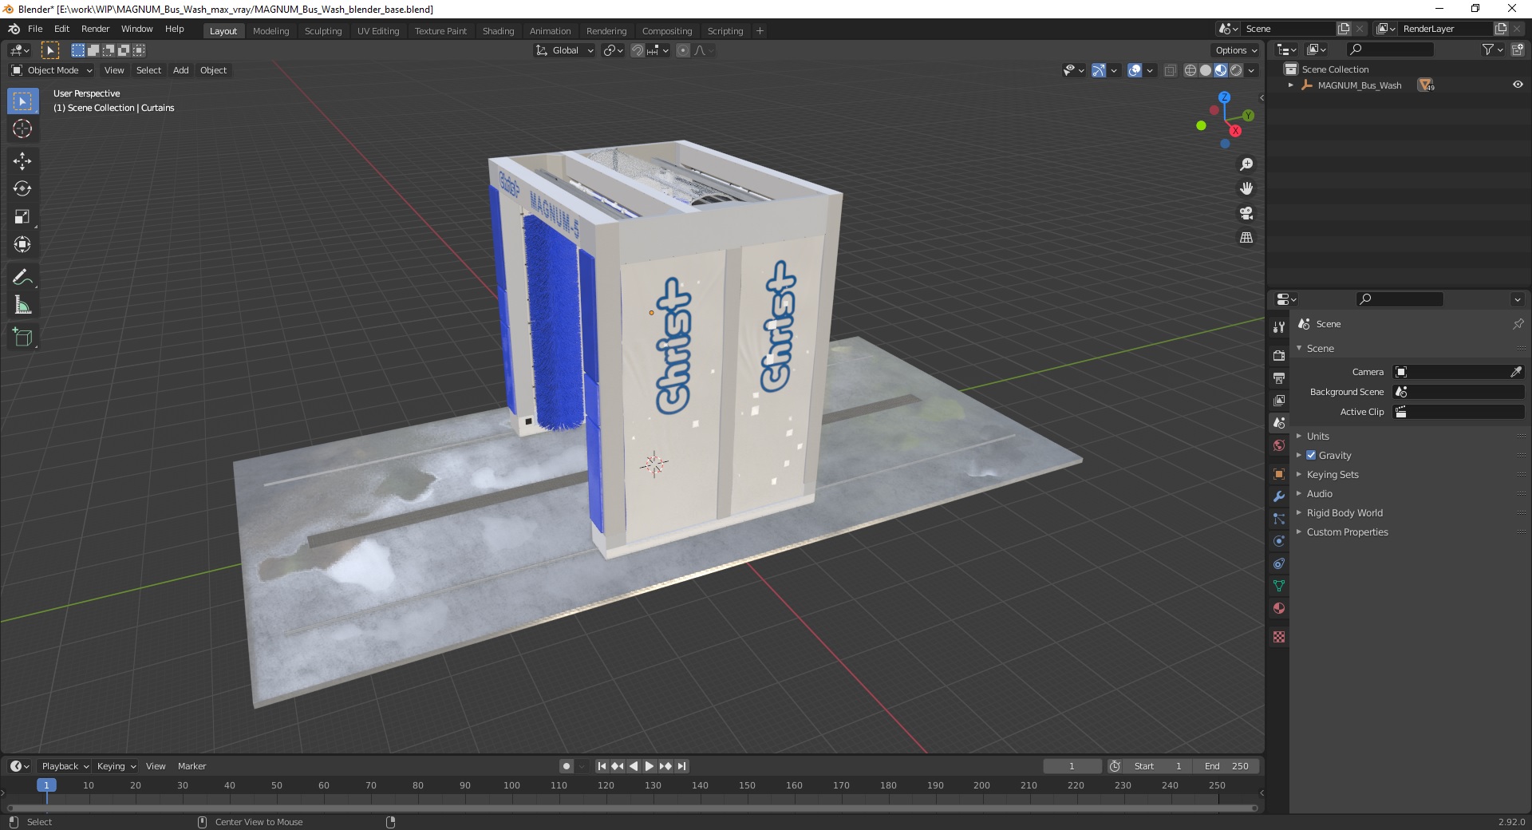Viewport: 1532px width, 830px height.
Task: Switch perspective/orthographic with grid icon
Action: tap(1246, 238)
